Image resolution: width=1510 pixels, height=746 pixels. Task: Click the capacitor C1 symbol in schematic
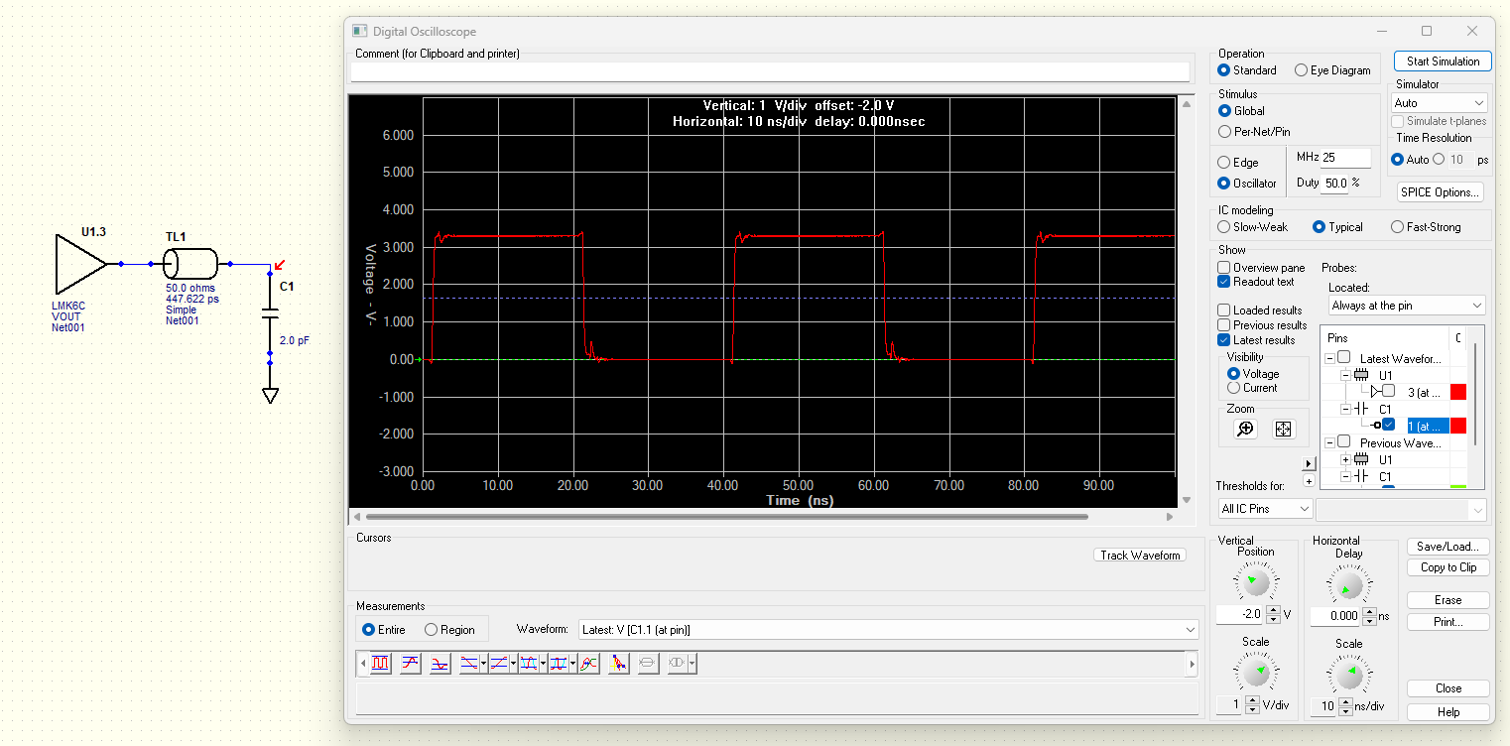270,313
